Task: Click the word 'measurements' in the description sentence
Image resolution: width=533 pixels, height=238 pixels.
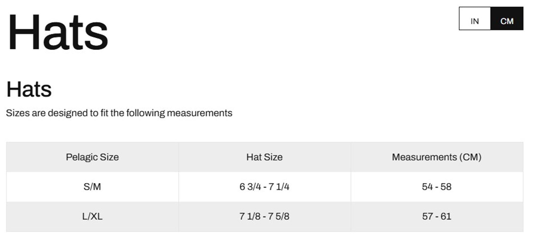Action: tap(200, 113)
